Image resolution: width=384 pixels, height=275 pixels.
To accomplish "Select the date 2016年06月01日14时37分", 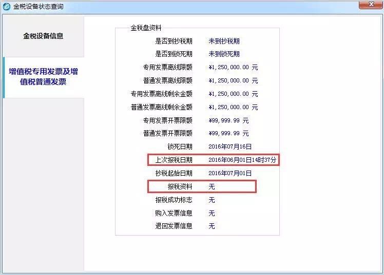I will coord(242,160).
